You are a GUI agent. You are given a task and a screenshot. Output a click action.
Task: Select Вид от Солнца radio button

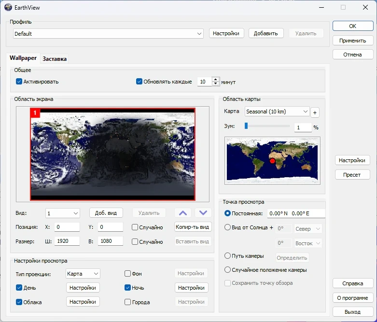pos(227,227)
